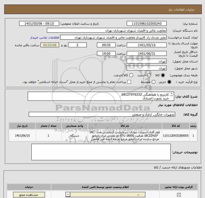The width and height of the screenshot is (205, 198).
Task: Select the متوسط purchase type radio
Action: click(x=154, y=82)
